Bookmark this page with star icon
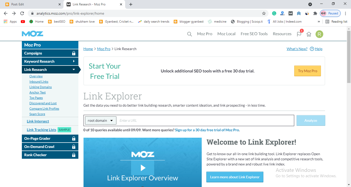The image size is (351, 187). (x=264, y=13)
